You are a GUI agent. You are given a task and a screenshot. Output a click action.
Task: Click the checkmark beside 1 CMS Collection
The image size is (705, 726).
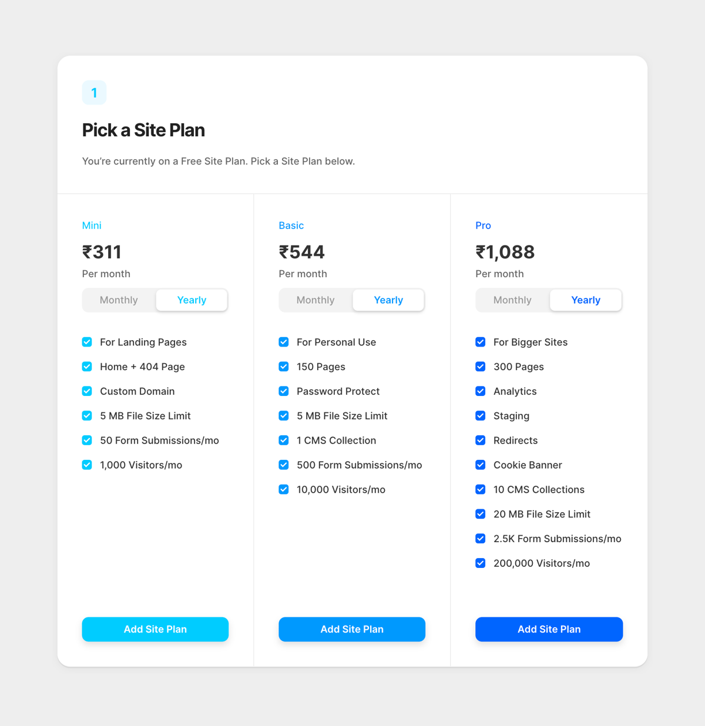coord(283,440)
